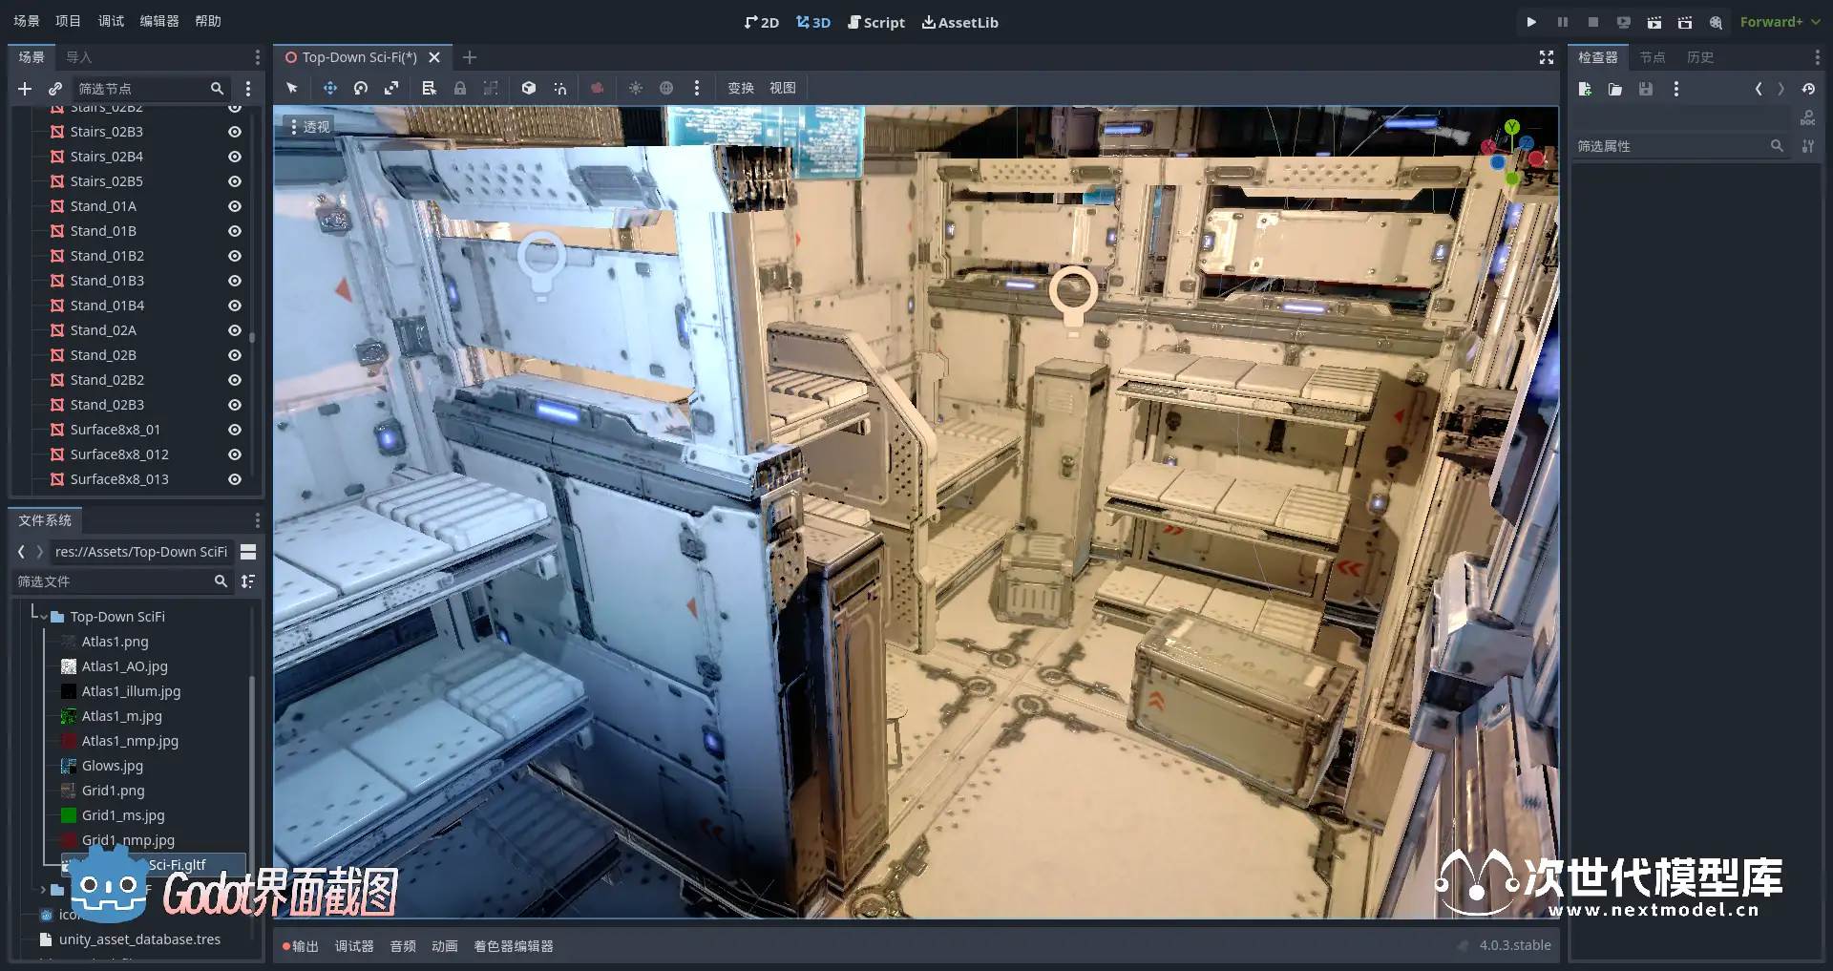1833x971 pixels.
Task: Switch to the 节点 tab
Action: [x=1652, y=57]
